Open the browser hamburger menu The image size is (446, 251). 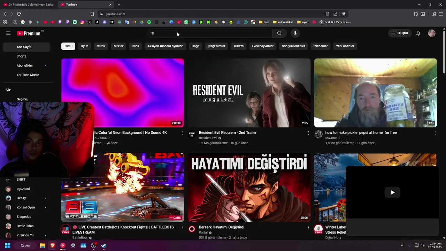coord(441,14)
